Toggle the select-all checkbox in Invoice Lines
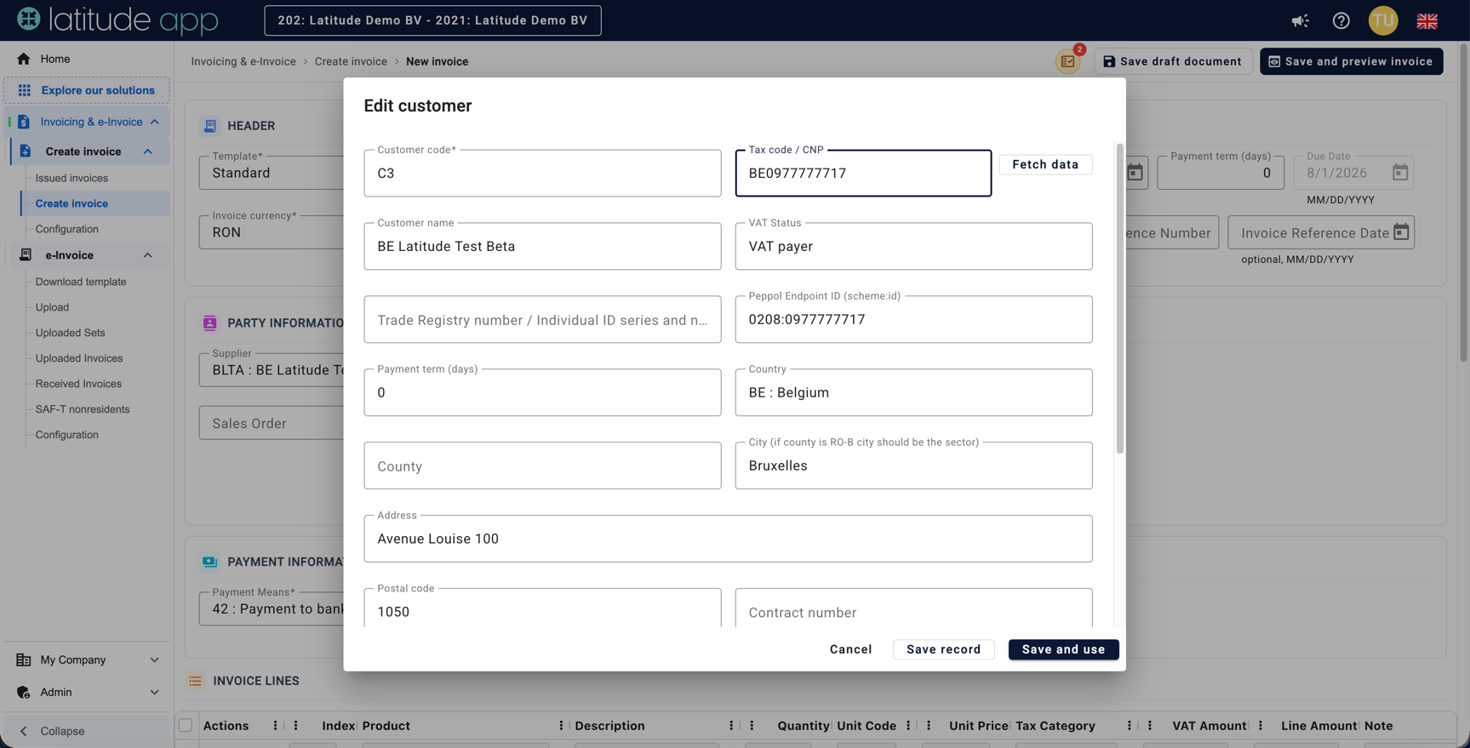Viewport: 1470px width, 748px height. tap(186, 726)
